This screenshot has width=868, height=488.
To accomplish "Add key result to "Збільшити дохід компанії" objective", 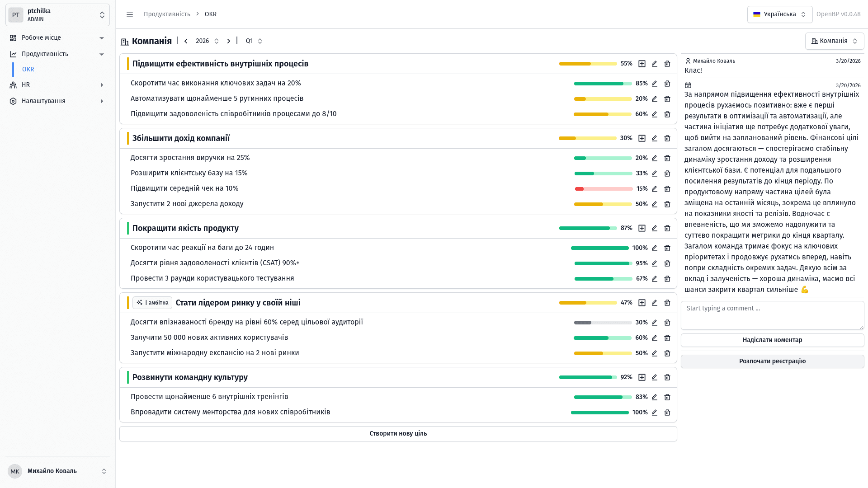I will pos(642,138).
